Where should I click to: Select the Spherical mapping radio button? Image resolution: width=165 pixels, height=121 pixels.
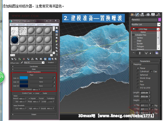point(138,75)
